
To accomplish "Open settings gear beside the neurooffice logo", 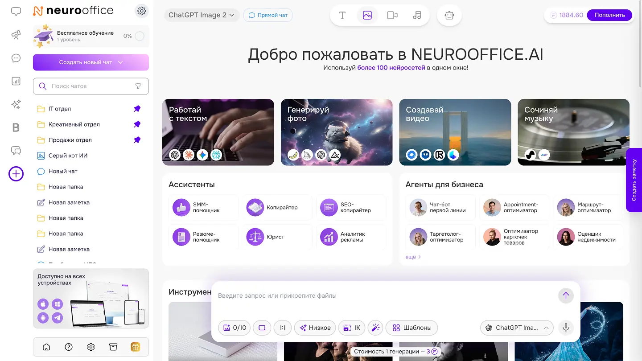I will [142, 11].
